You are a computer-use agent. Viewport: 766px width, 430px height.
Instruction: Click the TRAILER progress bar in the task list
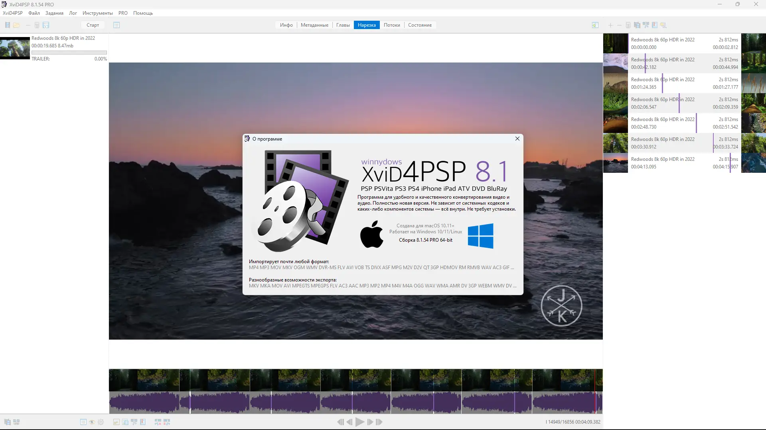click(x=69, y=52)
